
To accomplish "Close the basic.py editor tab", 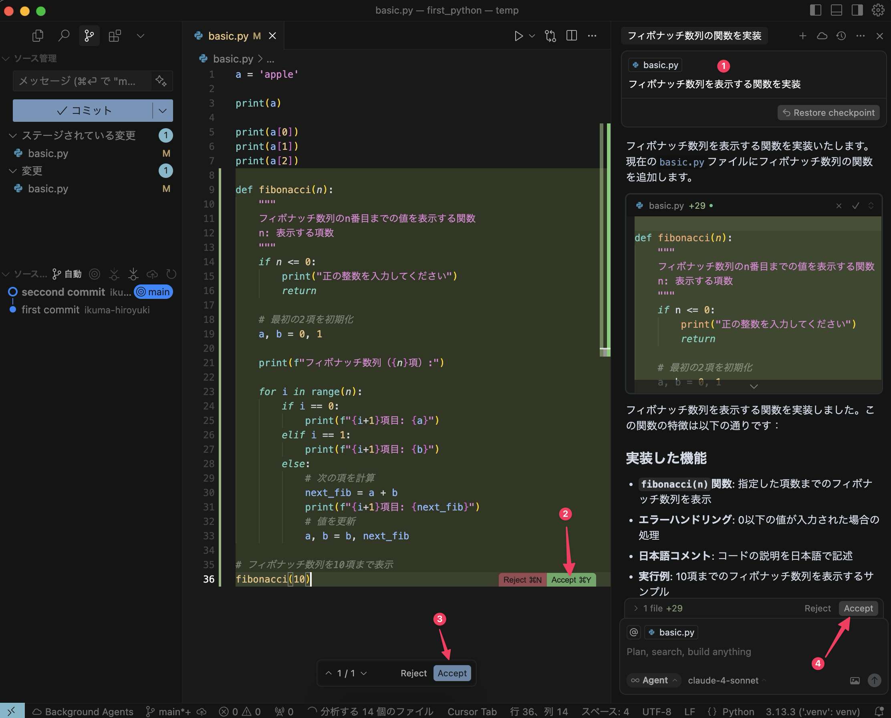I will tap(272, 36).
